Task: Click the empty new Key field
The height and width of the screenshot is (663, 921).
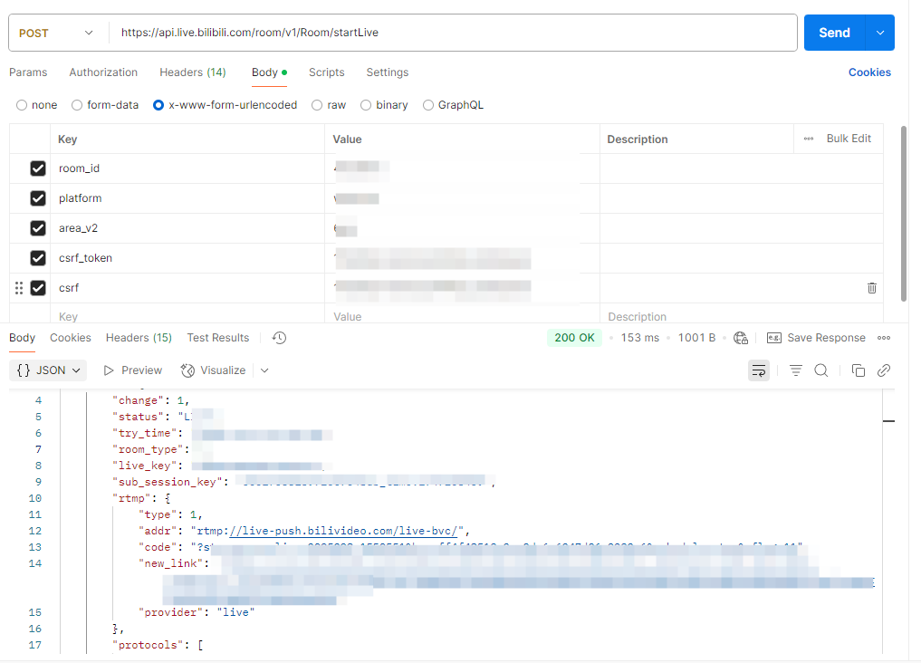Action: (187, 316)
